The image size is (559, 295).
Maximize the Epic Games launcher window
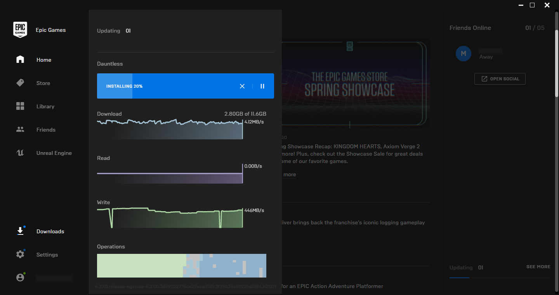click(x=532, y=5)
